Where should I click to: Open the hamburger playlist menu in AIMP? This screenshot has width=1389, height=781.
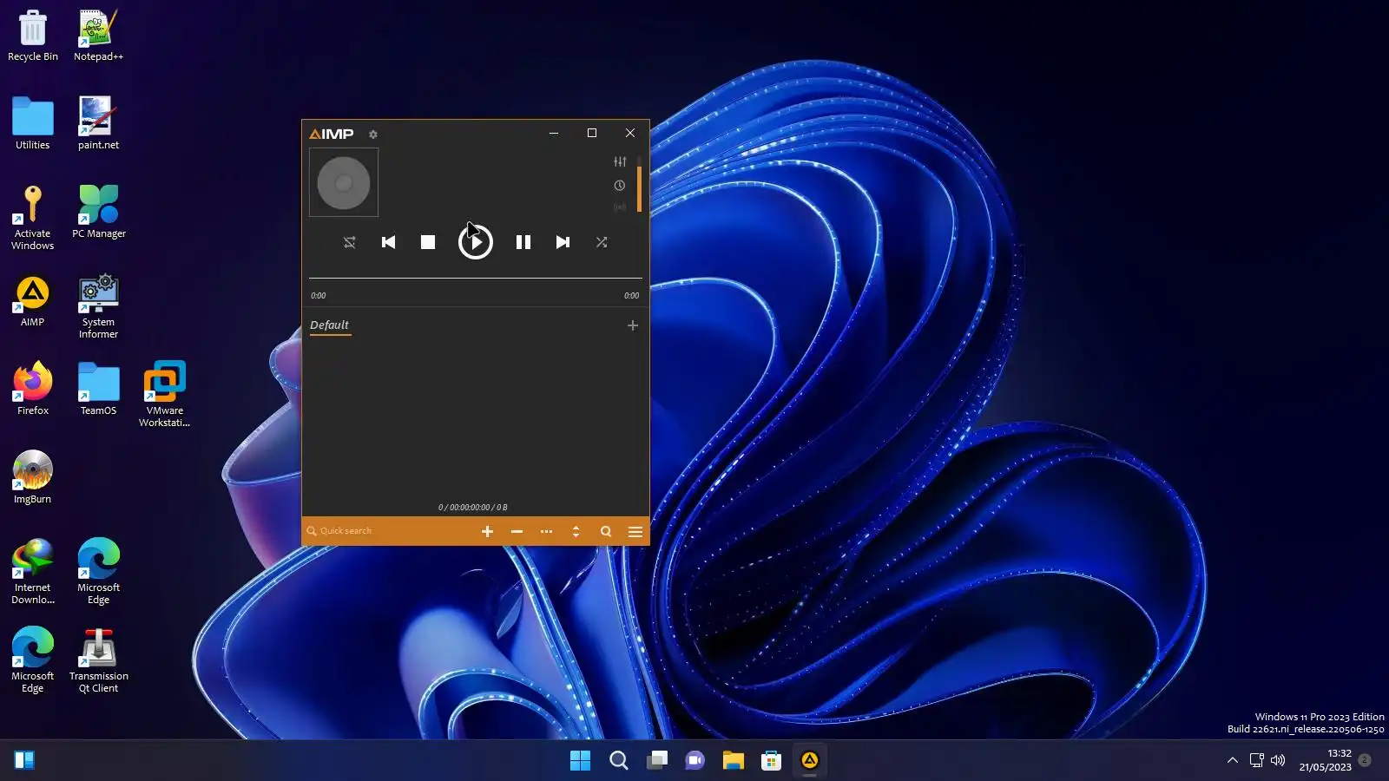(x=635, y=532)
